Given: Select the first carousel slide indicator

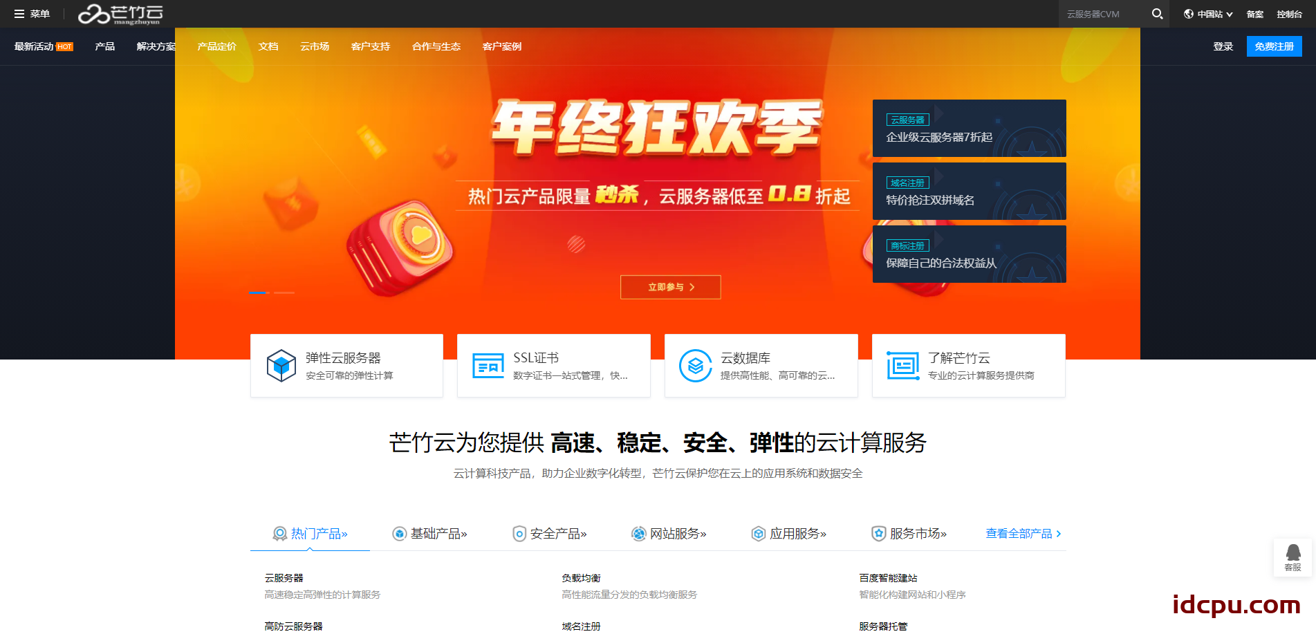Looking at the screenshot, I should [x=257, y=292].
